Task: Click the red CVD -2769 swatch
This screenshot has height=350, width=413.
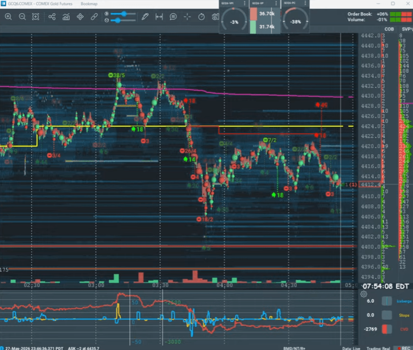Action: click(386, 329)
